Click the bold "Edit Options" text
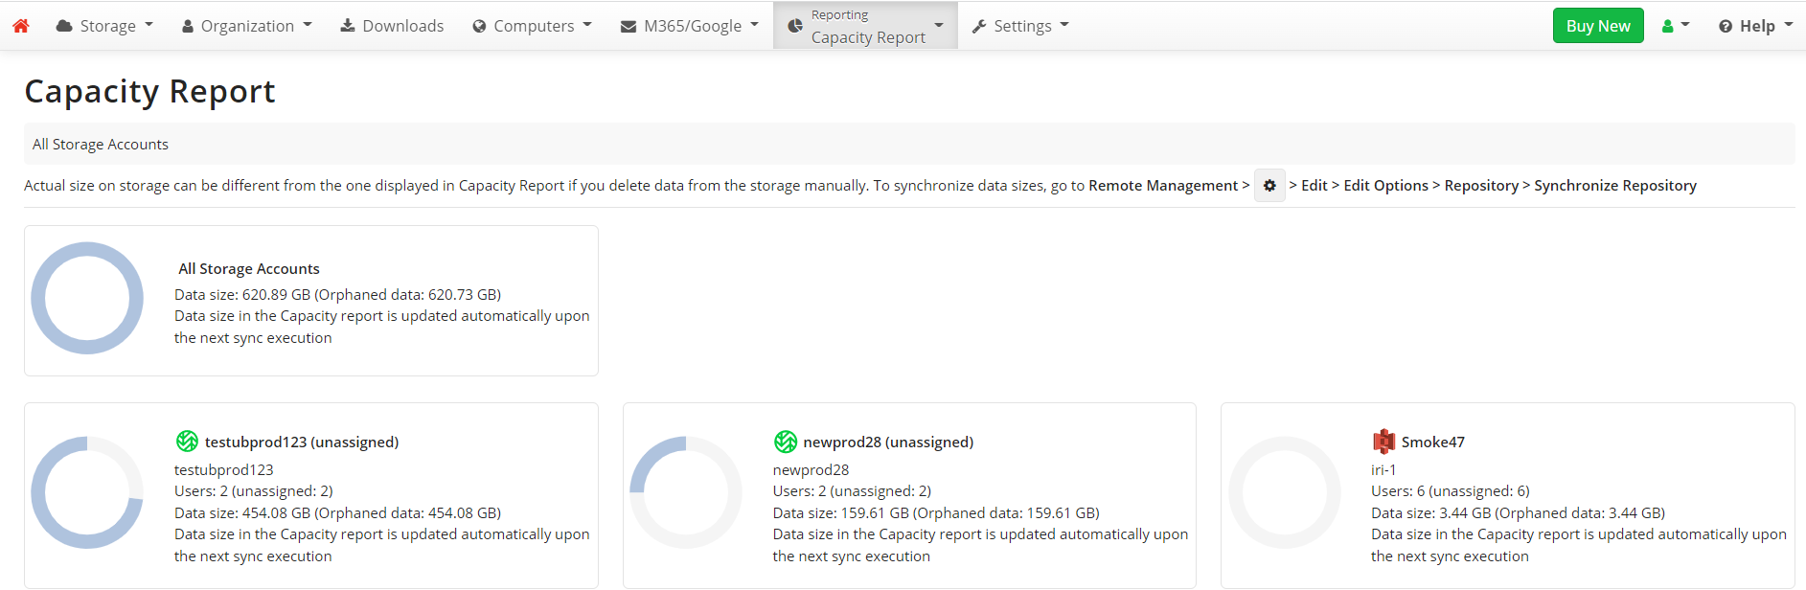 click(x=1385, y=186)
